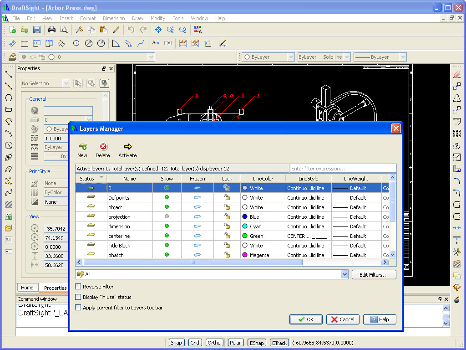This screenshot has height=350, width=466.
Task: Enable the Reverse Filter checkbox
Action: [78, 287]
